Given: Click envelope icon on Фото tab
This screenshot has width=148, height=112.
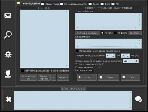Looking at the screenshot, I should coord(102,4).
